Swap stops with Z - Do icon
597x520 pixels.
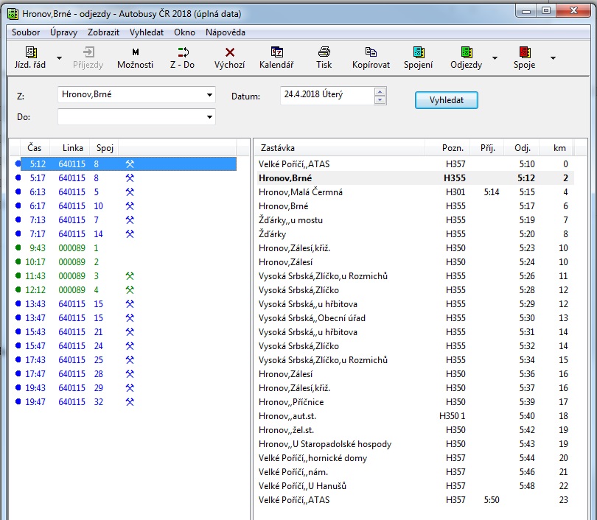tap(182, 52)
